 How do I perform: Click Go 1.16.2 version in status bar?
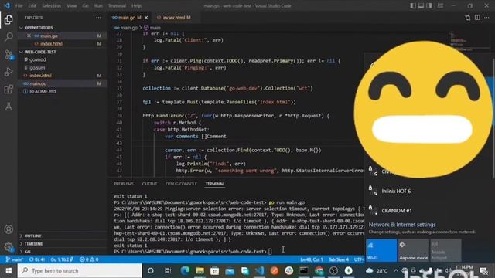tap(62, 259)
